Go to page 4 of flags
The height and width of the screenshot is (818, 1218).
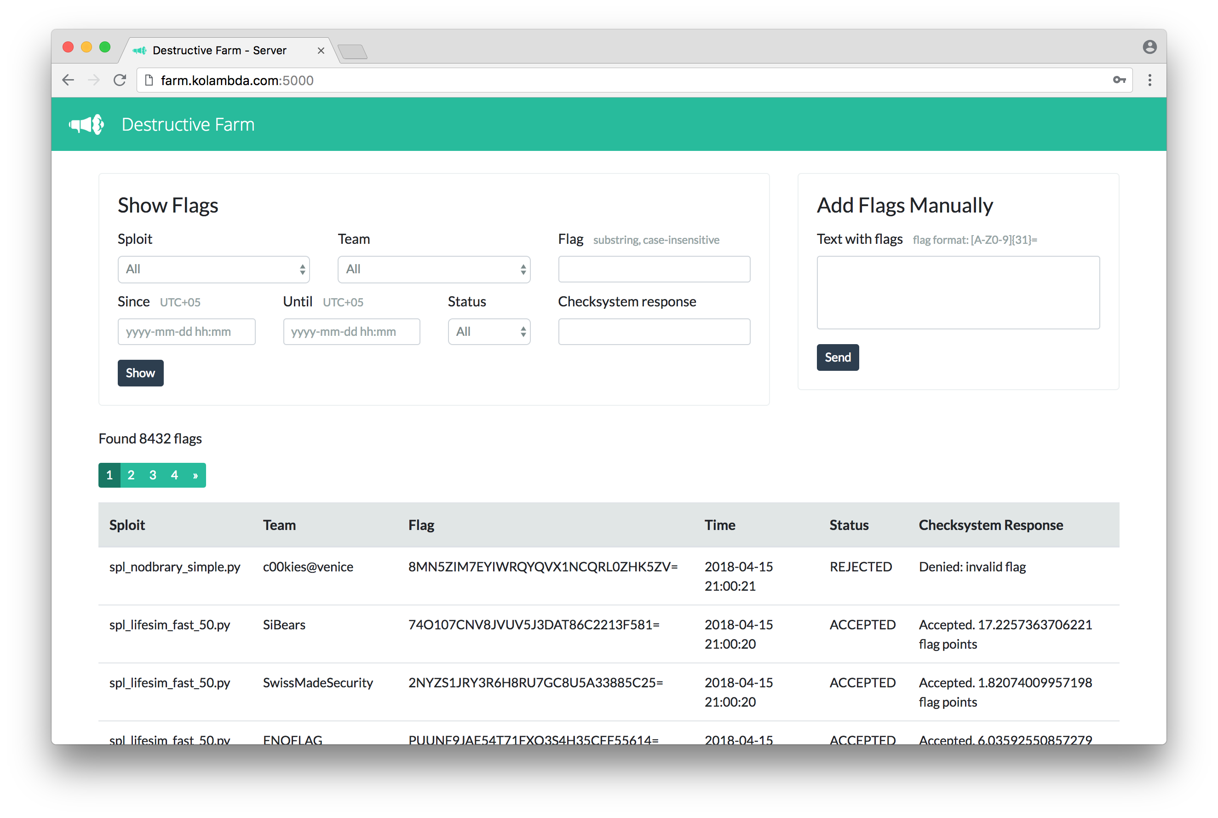click(174, 475)
